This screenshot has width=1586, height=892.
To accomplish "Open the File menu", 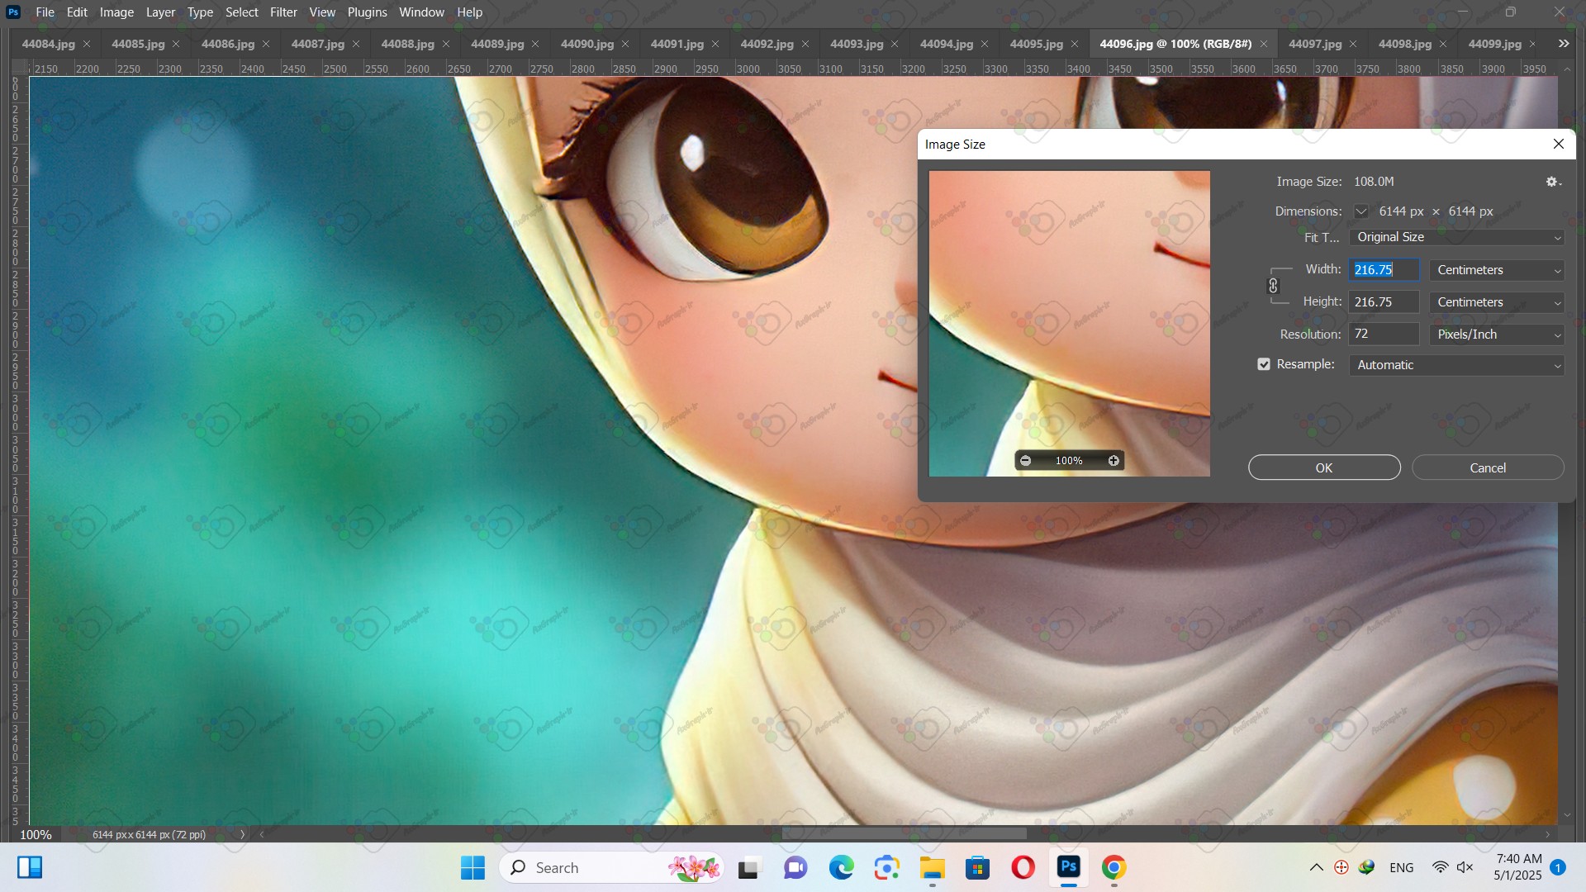I will [x=45, y=12].
